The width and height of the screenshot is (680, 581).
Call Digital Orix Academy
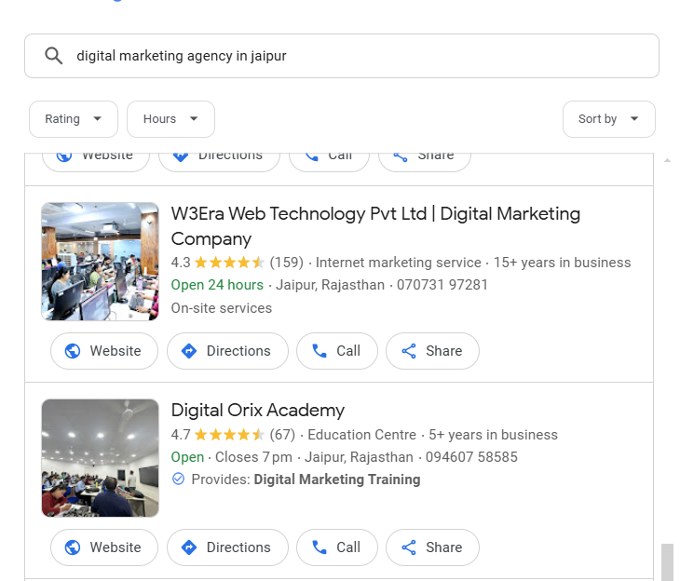(337, 547)
